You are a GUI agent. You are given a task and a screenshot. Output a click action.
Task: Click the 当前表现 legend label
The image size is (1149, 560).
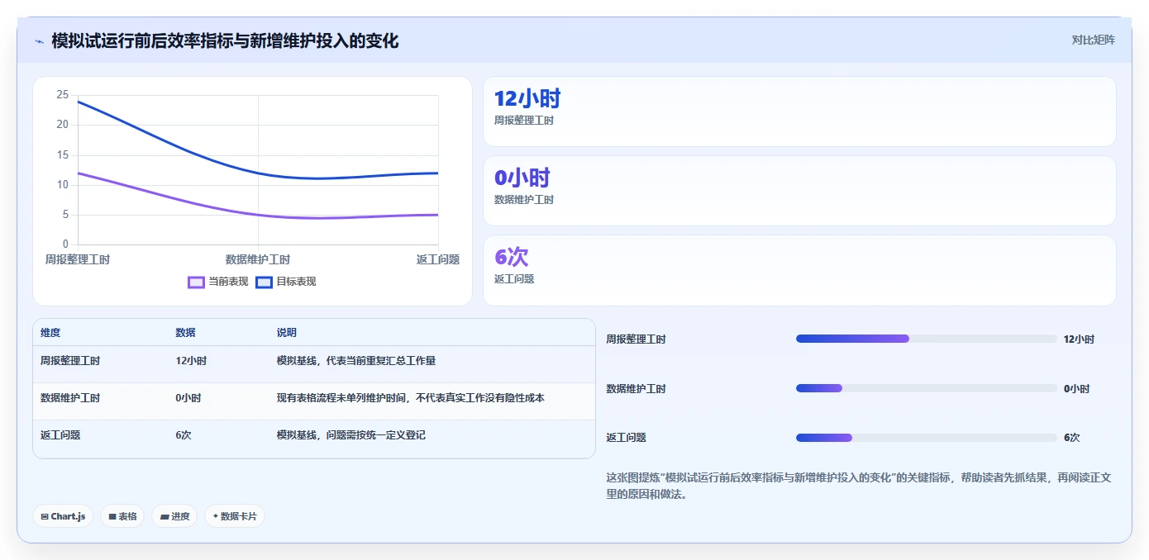[x=228, y=282]
